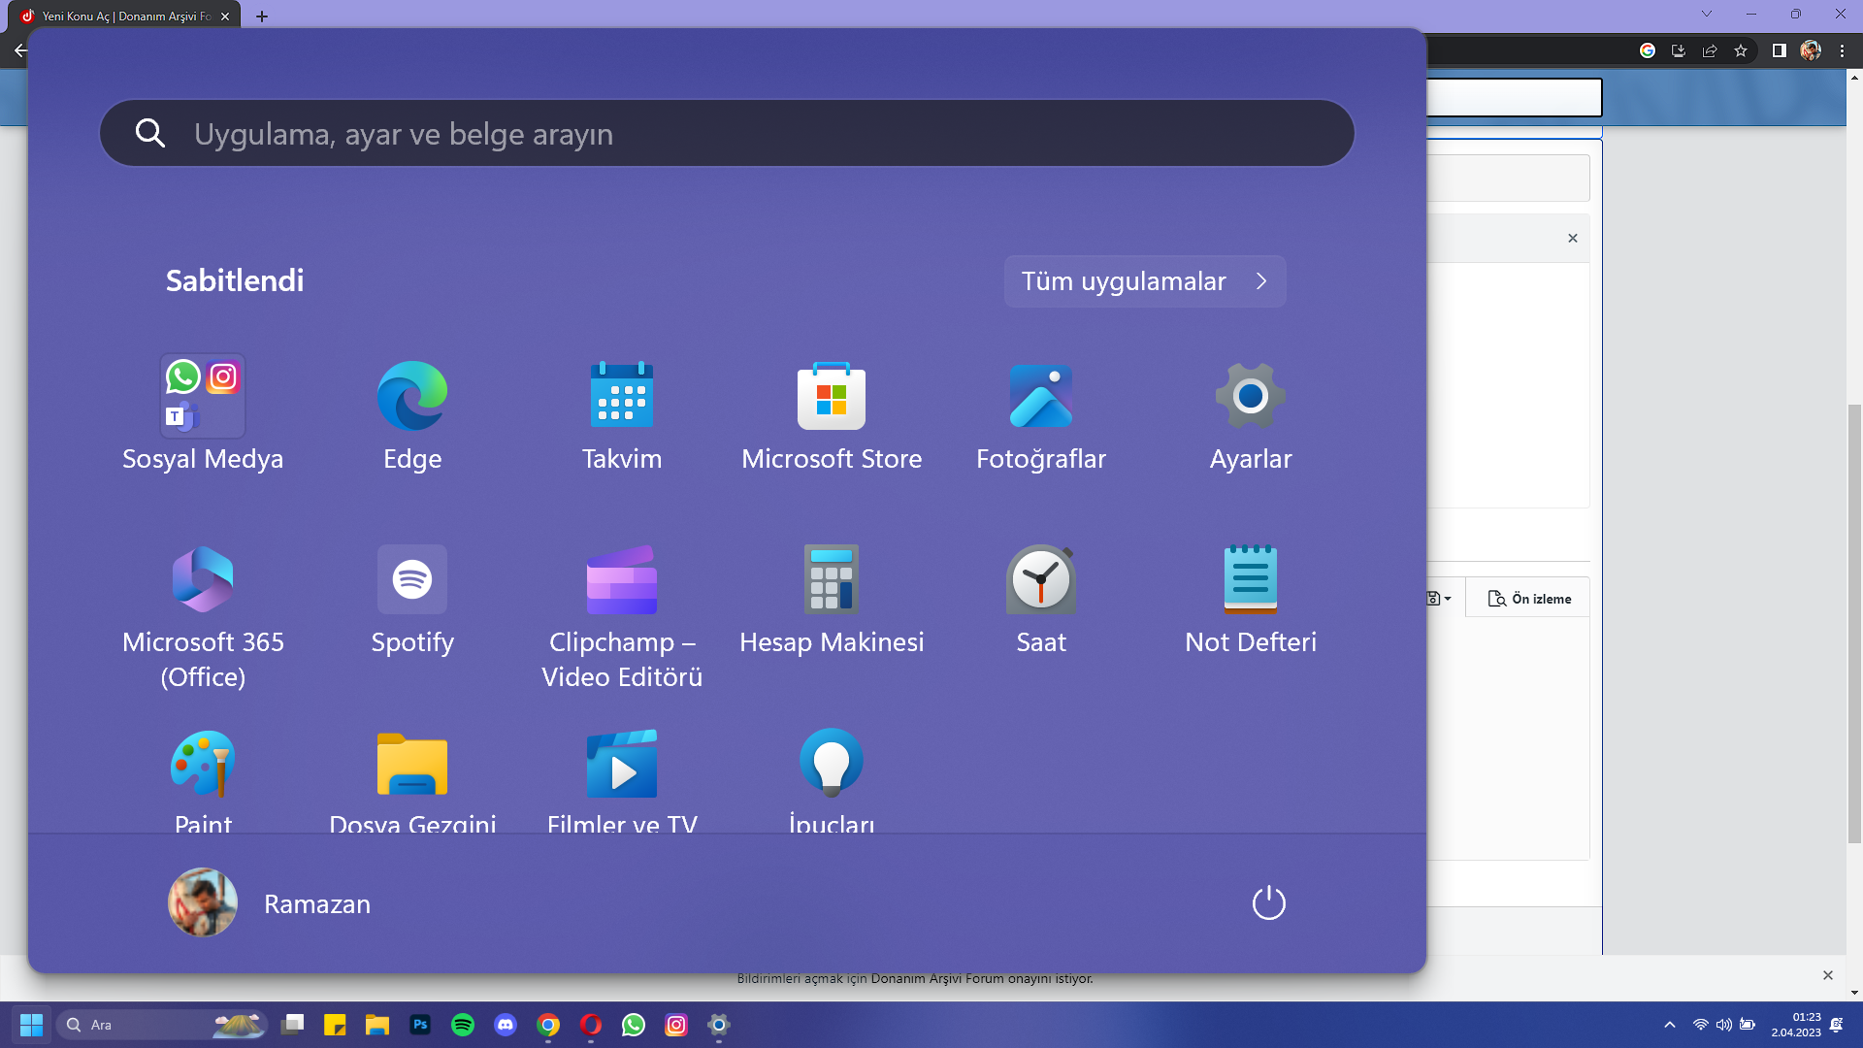1863x1048 pixels.
Task: Open Opera browser from the taskbar
Action: point(591,1025)
